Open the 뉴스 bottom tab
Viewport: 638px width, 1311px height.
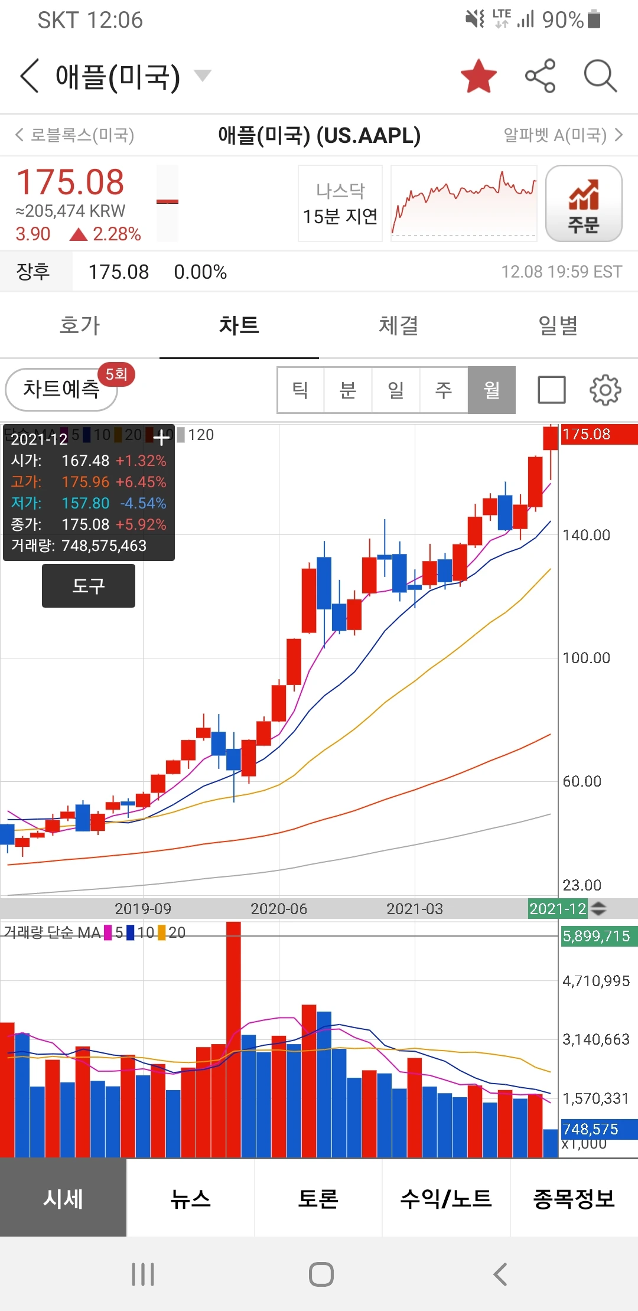(x=191, y=1198)
